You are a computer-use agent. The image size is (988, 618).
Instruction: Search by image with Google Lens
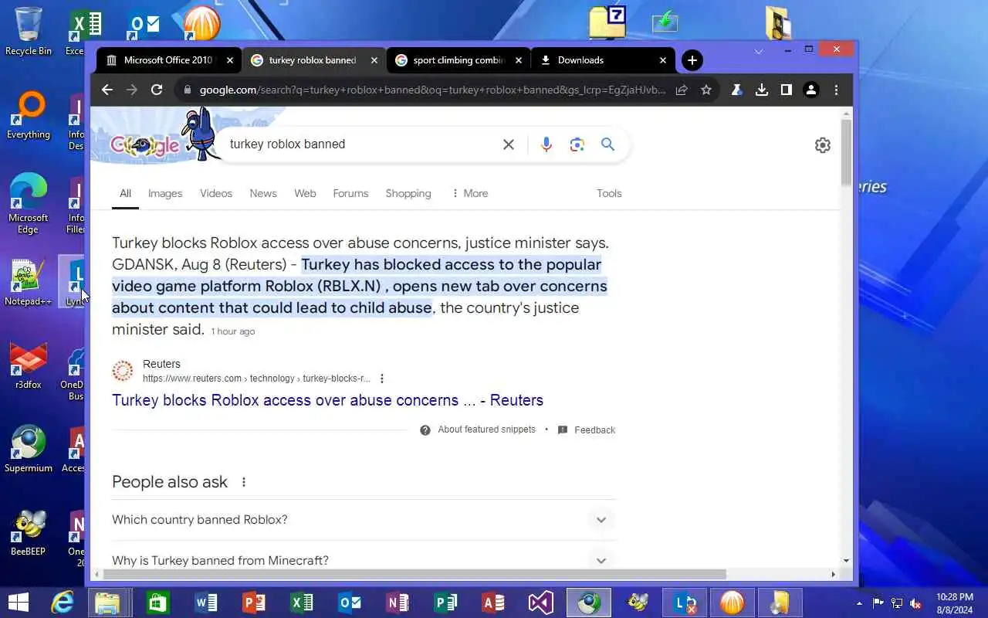tap(577, 144)
